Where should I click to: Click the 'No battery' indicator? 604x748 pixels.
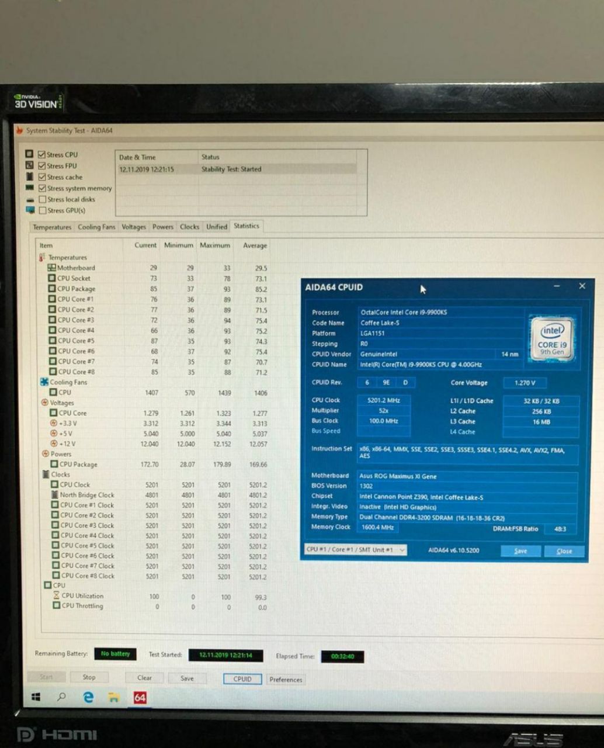click(x=115, y=653)
